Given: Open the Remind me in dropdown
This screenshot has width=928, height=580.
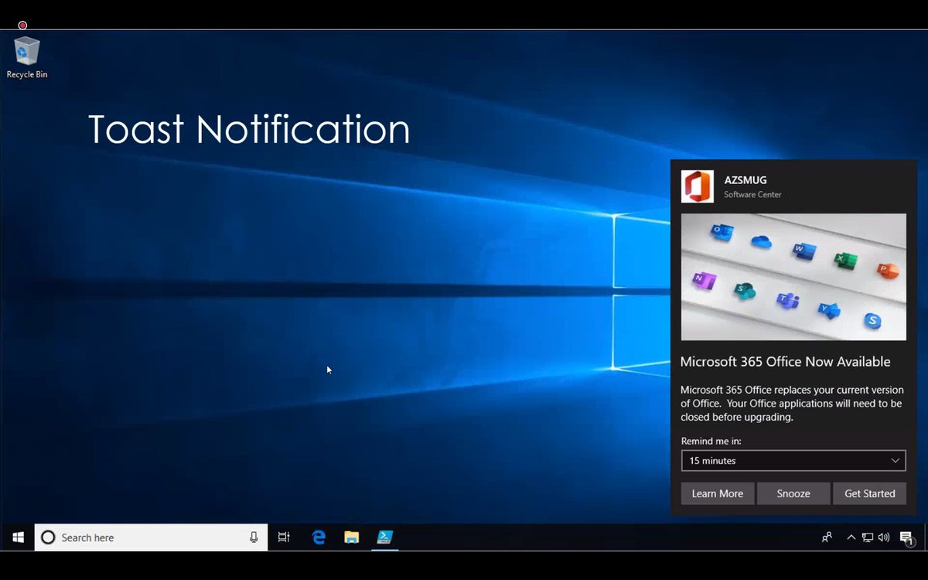Looking at the screenshot, I should point(793,461).
